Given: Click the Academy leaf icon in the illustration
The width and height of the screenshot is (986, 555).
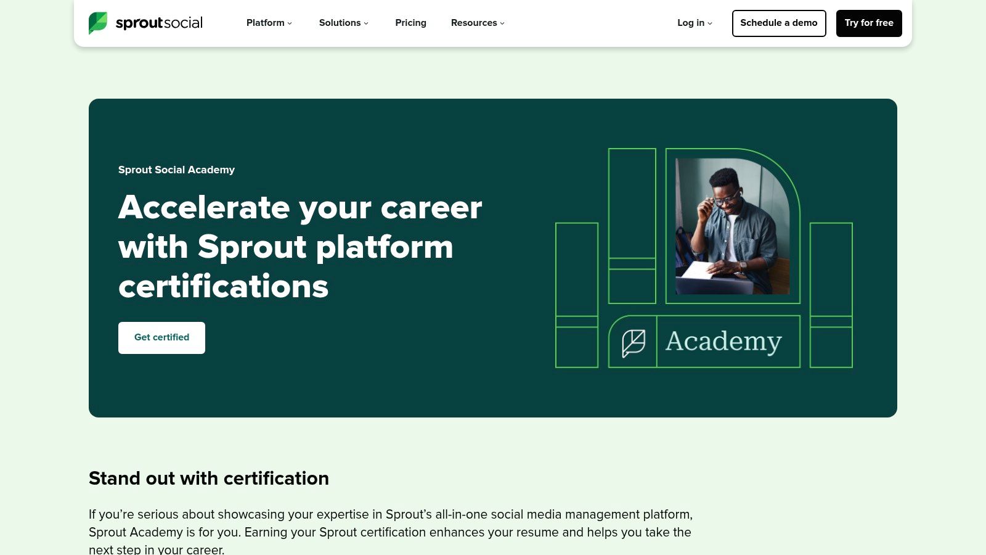Looking at the screenshot, I should tap(634, 342).
